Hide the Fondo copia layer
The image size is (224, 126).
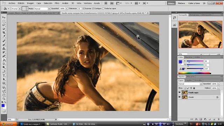(180, 92)
